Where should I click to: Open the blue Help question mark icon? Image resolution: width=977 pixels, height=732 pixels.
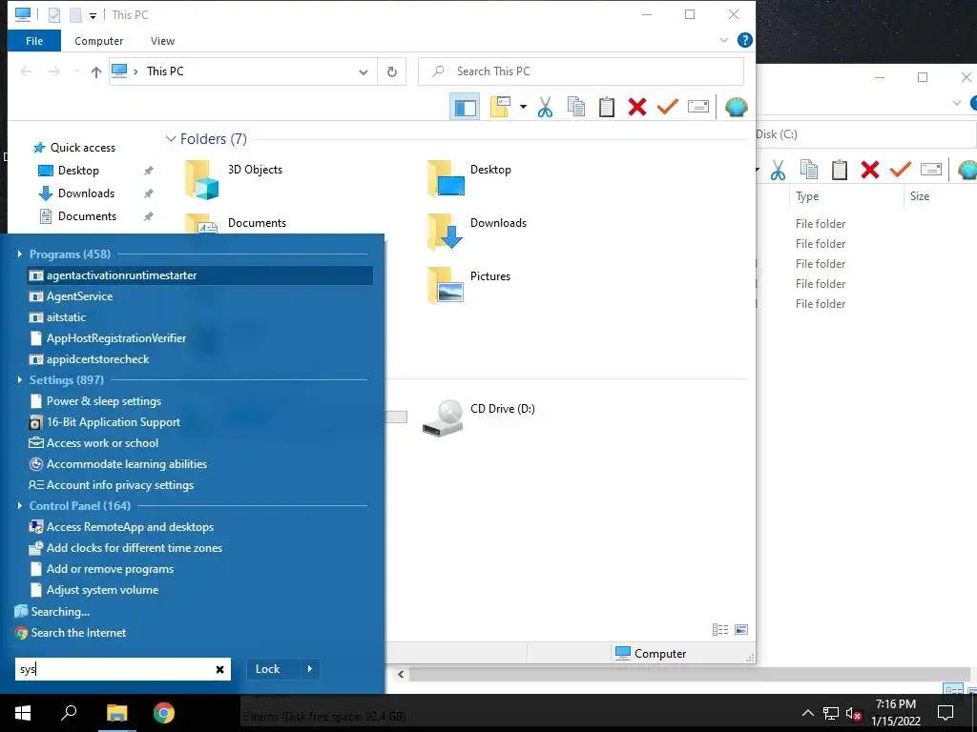(x=744, y=40)
